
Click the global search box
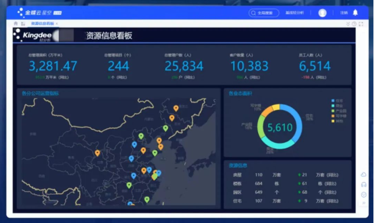point(264,13)
